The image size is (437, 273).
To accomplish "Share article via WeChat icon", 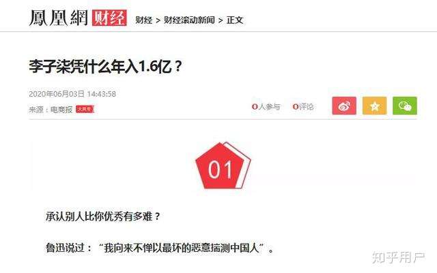I will pyautogui.click(x=405, y=106).
